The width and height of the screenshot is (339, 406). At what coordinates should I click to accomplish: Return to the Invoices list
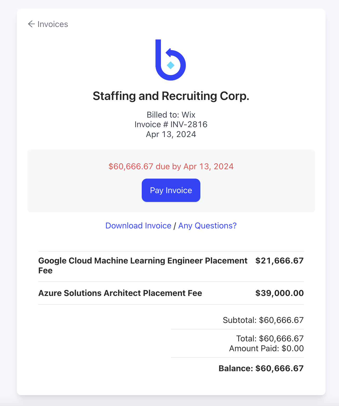coord(48,24)
